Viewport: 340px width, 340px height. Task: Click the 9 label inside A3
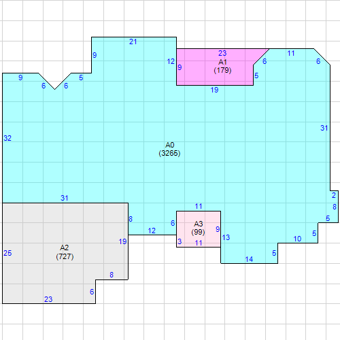(218, 229)
